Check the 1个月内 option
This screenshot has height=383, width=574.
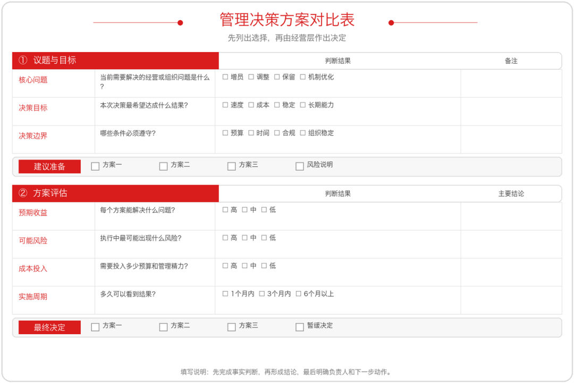225,294
